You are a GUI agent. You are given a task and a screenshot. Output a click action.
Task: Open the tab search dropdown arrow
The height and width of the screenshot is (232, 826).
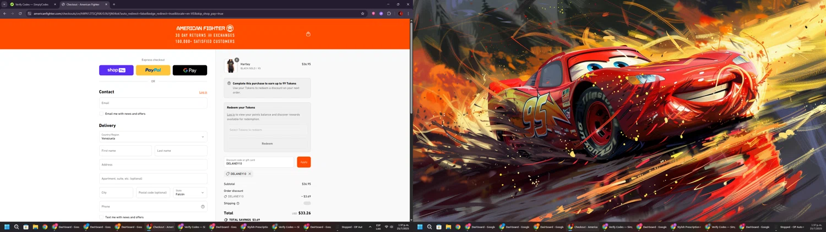pos(4,4)
